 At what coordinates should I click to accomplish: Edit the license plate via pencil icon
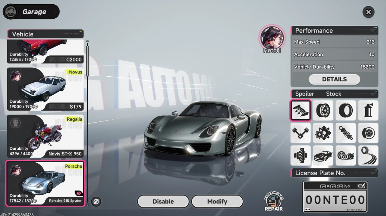[x=361, y=186]
